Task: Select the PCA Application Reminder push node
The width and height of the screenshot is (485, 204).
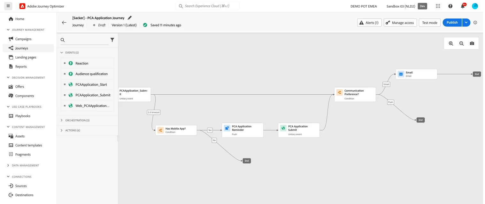Action: (x=242, y=130)
